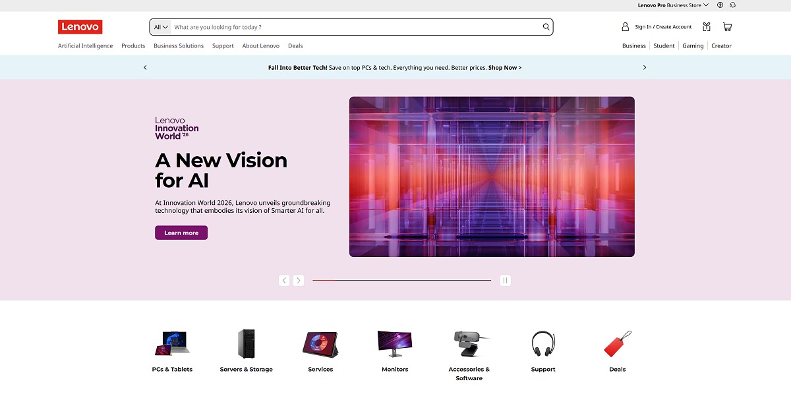
Task: Click the Support headphones icon
Action: click(x=543, y=344)
